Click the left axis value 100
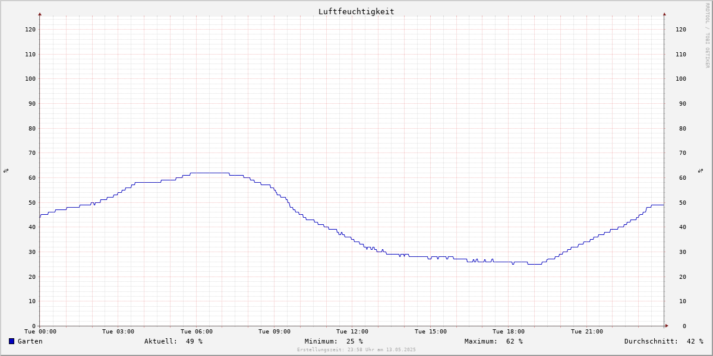The height and width of the screenshot is (356, 713). click(x=30, y=78)
